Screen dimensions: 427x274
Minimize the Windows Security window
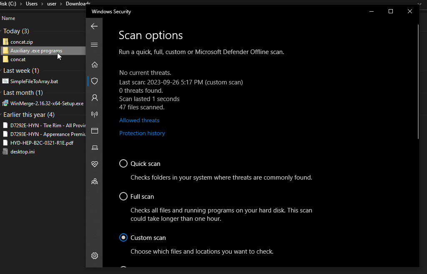point(372,11)
